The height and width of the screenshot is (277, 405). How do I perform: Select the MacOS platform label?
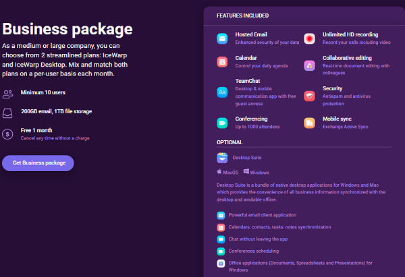pos(234,173)
